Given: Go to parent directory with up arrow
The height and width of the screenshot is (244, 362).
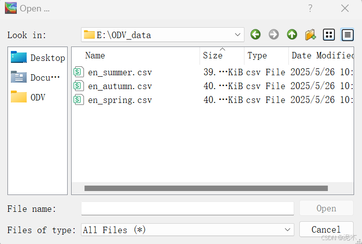Looking at the screenshot, I should coord(292,35).
